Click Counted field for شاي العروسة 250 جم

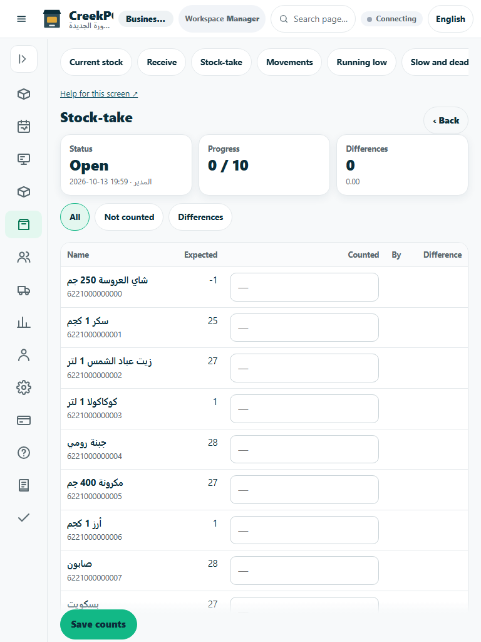coord(304,287)
